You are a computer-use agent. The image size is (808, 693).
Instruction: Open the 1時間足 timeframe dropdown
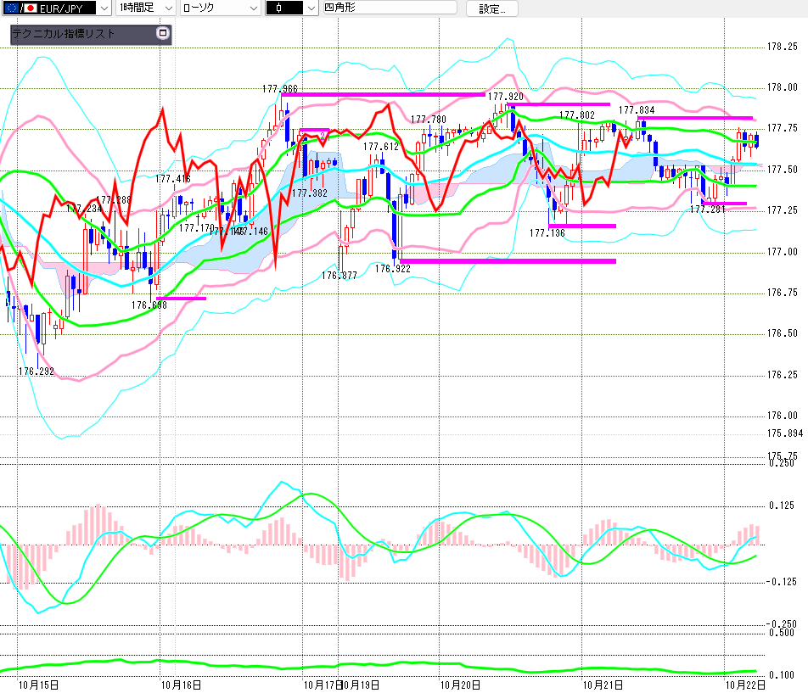click(145, 8)
